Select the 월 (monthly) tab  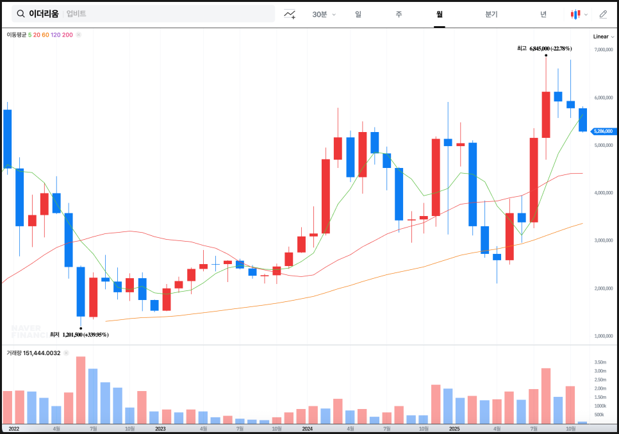tap(439, 14)
